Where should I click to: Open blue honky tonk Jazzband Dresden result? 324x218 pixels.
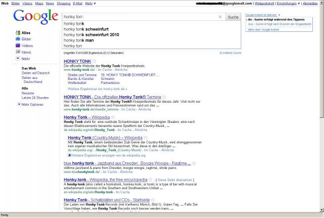pyautogui.click(x=127, y=163)
